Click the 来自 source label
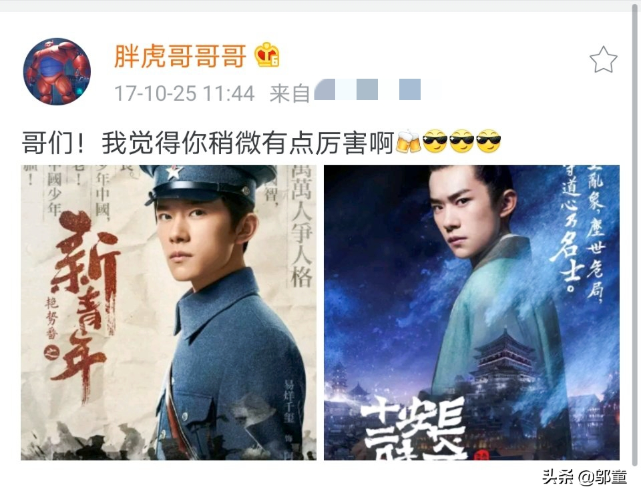The height and width of the screenshot is (499, 641). (289, 93)
